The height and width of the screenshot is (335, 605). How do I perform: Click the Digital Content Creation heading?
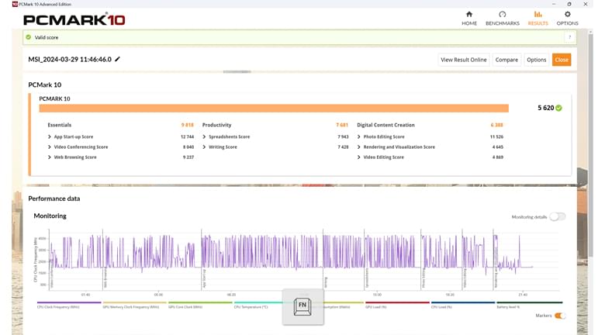(x=385, y=125)
